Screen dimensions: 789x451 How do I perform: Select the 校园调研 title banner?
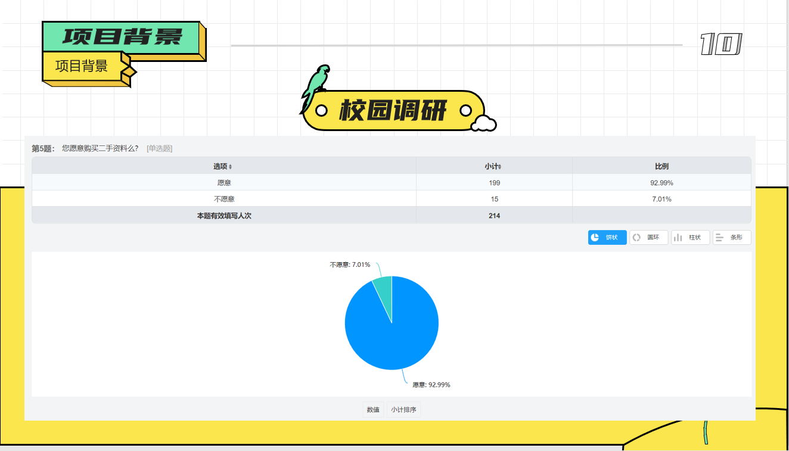[392, 111]
